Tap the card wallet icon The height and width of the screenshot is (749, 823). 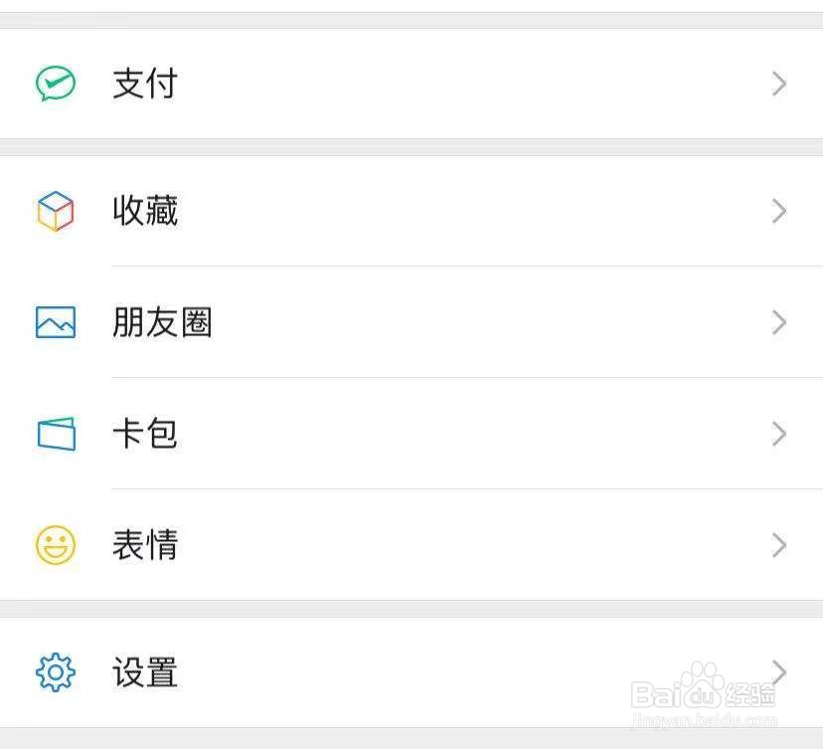(57, 434)
